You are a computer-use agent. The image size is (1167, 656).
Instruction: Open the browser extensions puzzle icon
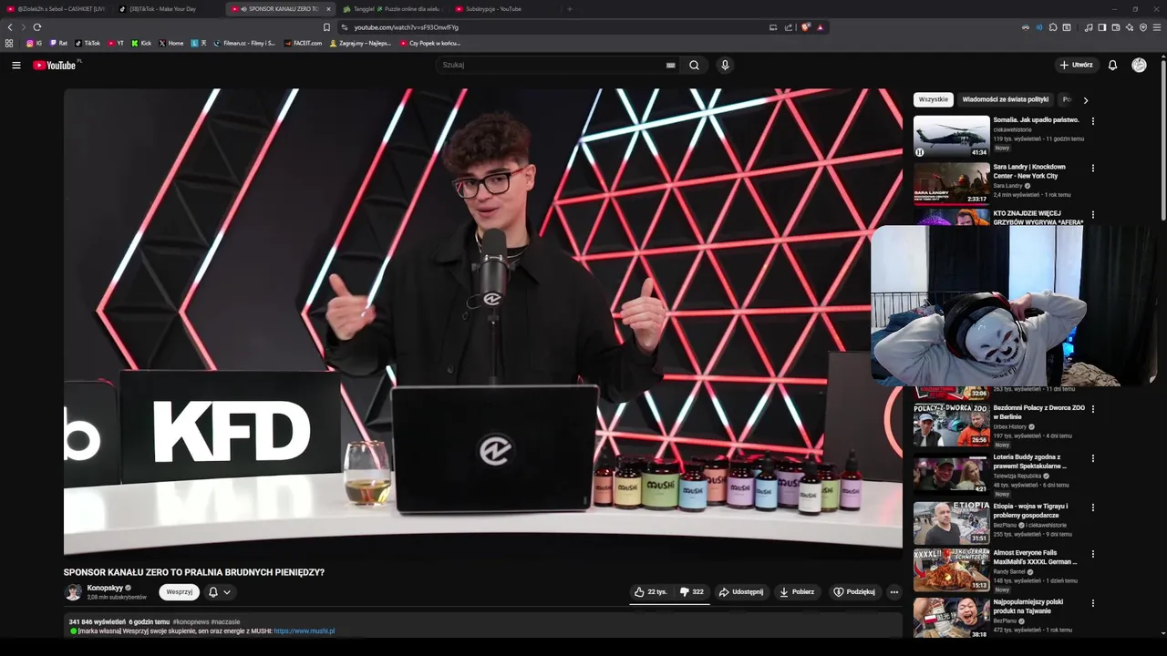pos(1053,27)
